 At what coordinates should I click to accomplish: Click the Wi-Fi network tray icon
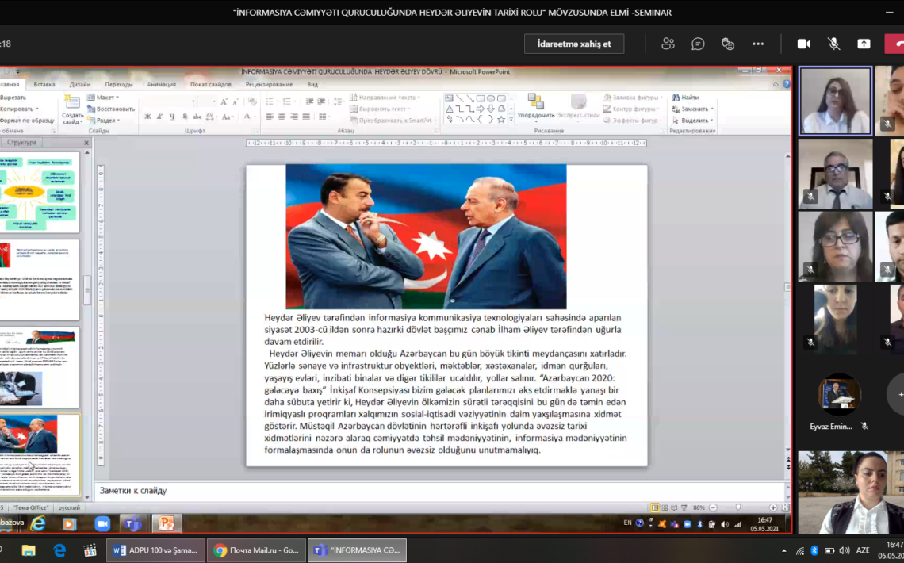(800, 550)
